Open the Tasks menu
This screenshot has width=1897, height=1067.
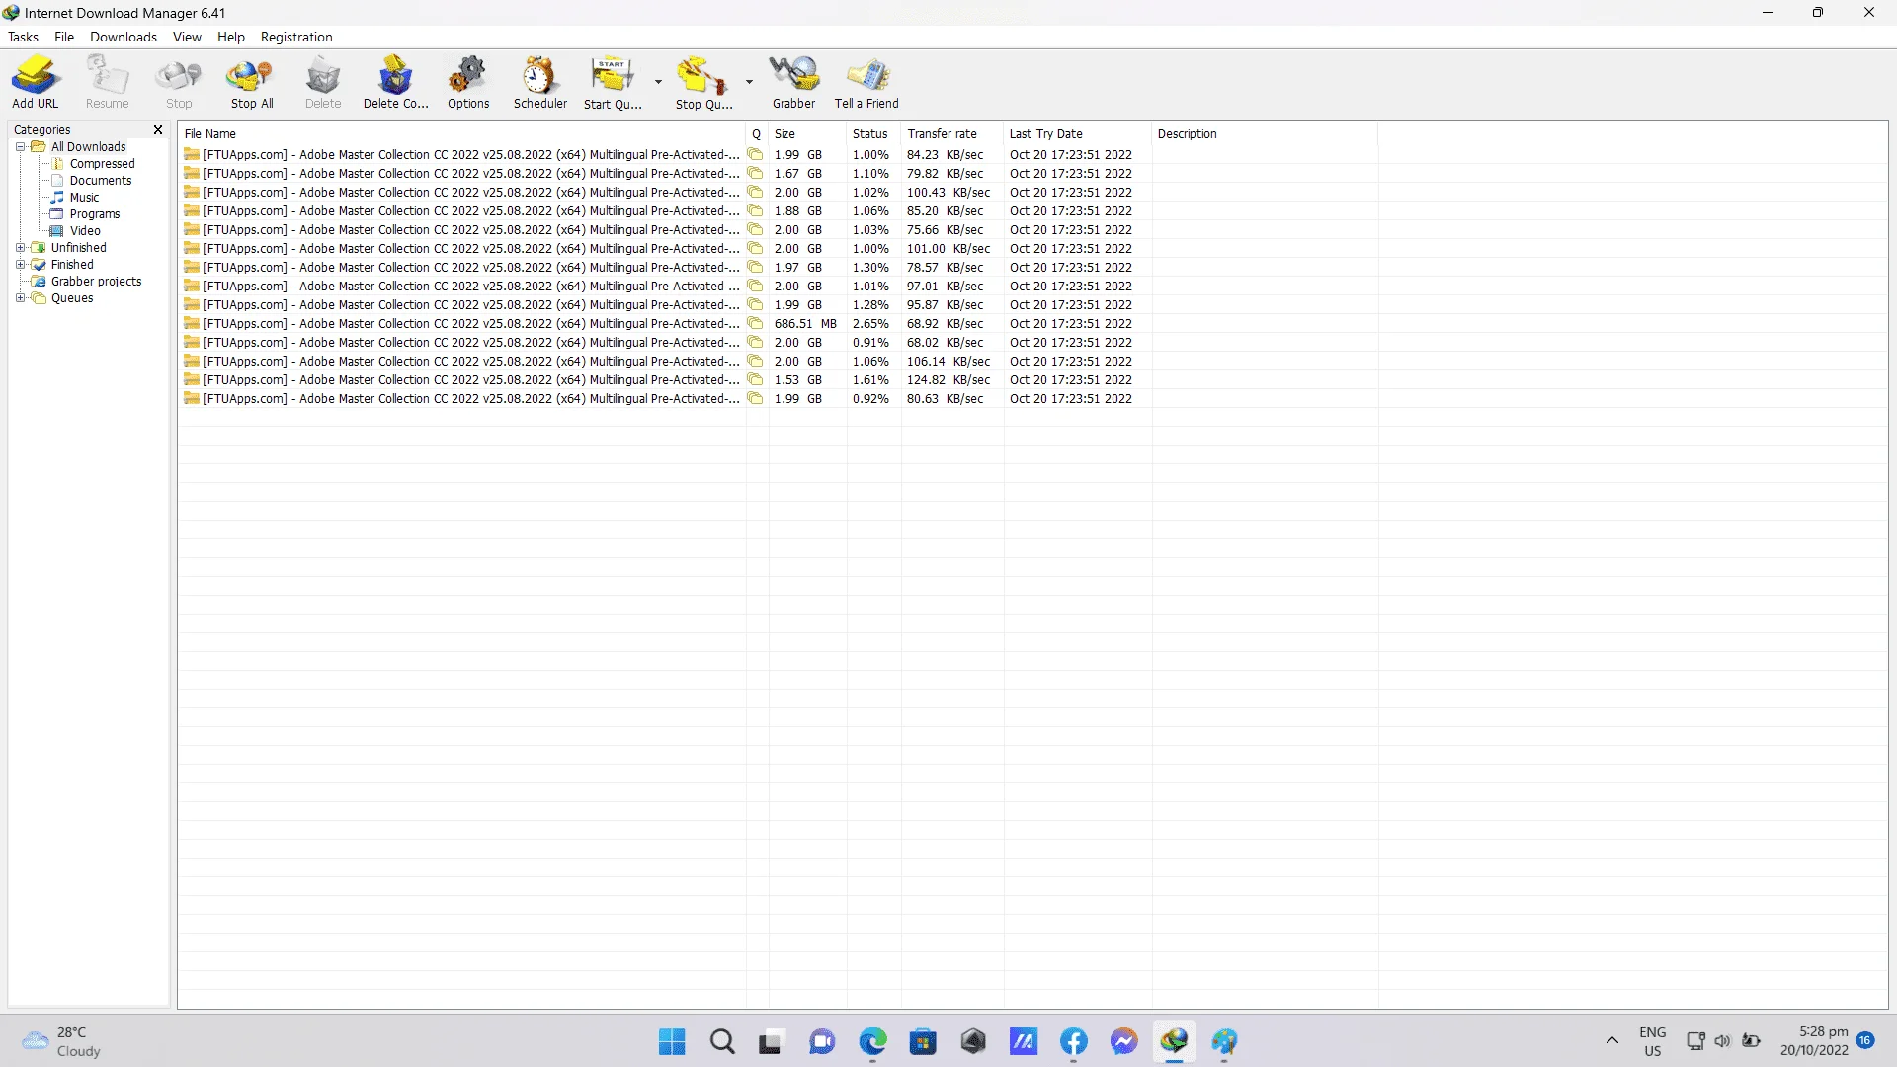[x=23, y=37]
